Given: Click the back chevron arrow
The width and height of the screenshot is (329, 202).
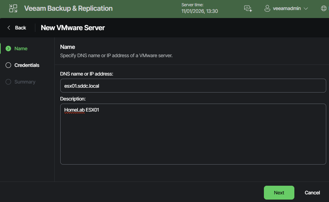Looking at the screenshot, I should pyautogui.click(x=9, y=27).
